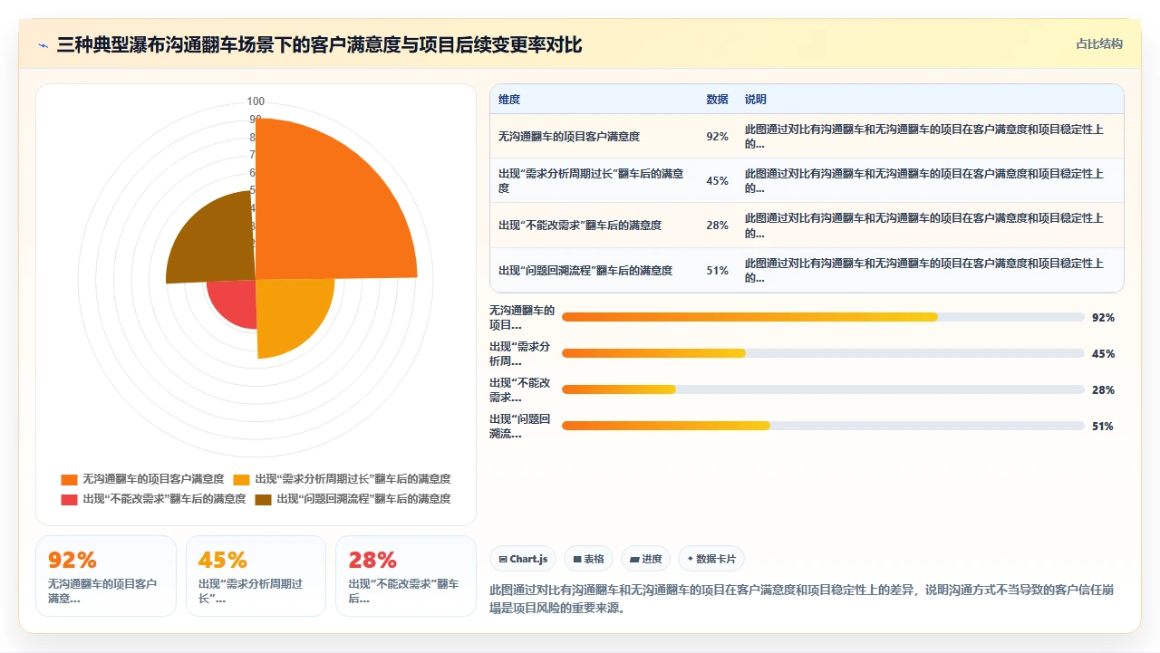Click the 51% cell in the table
This screenshot has width=1160, height=653.
click(x=717, y=270)
